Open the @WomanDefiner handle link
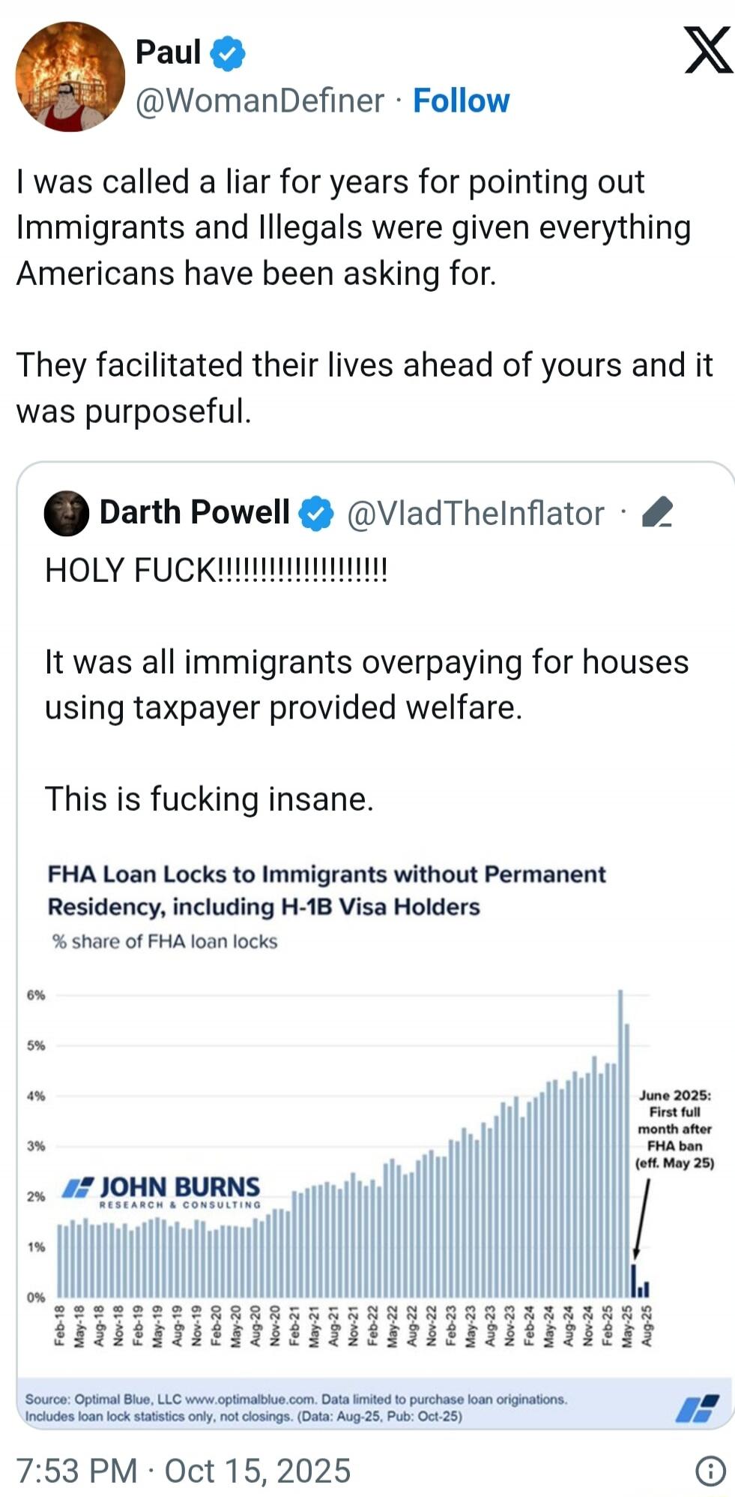This screenshot has width=735, height=1497. 259,100
